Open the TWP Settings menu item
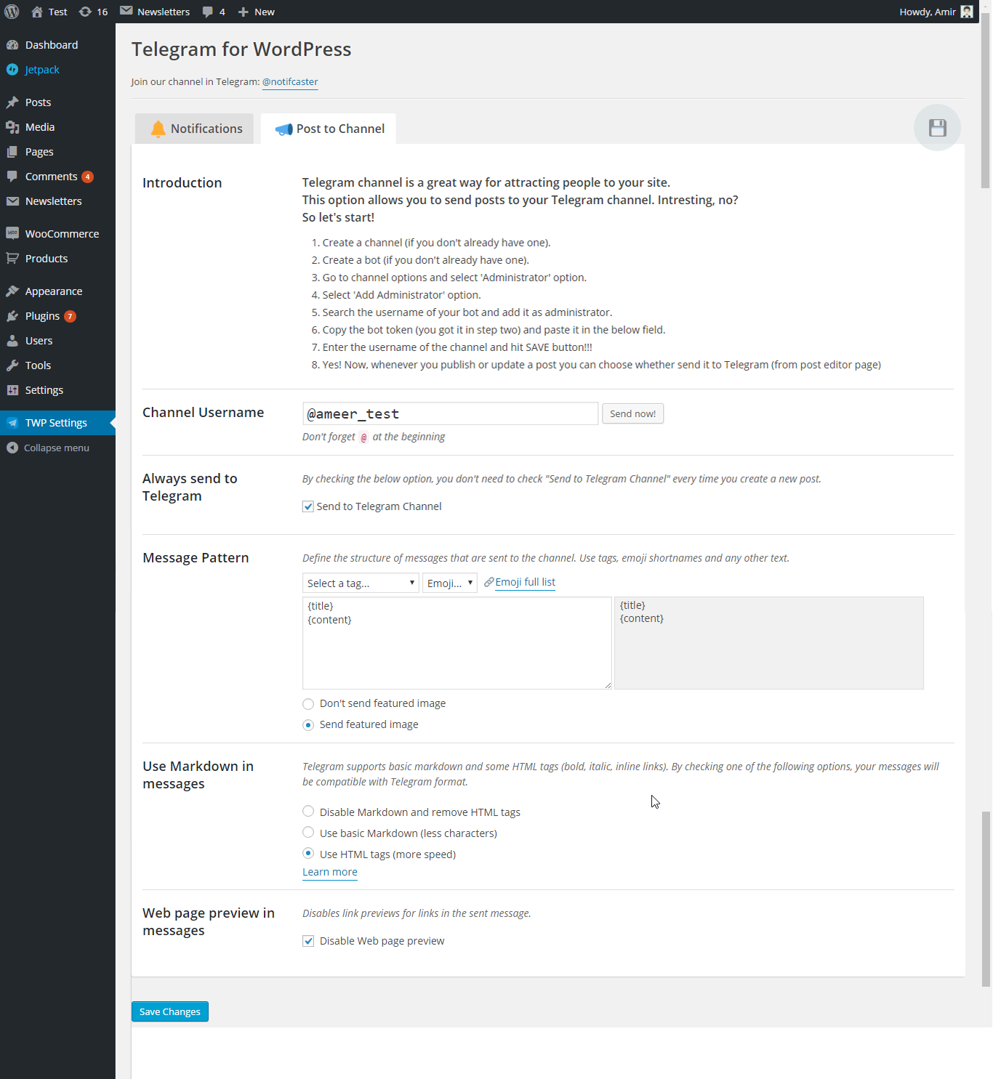 click(x=57, y=423)
